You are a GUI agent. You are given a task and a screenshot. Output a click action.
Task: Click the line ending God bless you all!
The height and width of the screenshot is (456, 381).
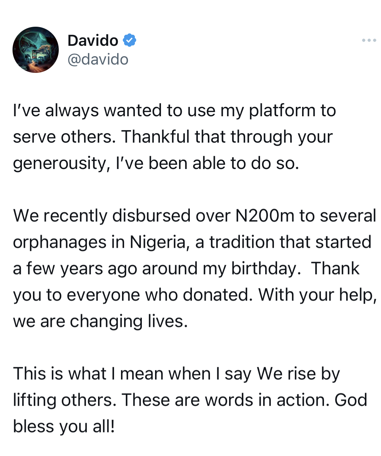click(64, 427)
